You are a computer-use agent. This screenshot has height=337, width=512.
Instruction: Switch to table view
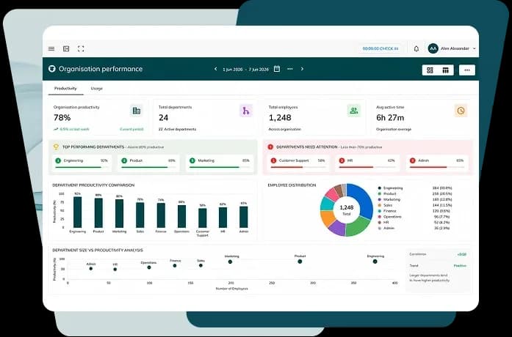(x=445, y=70)
